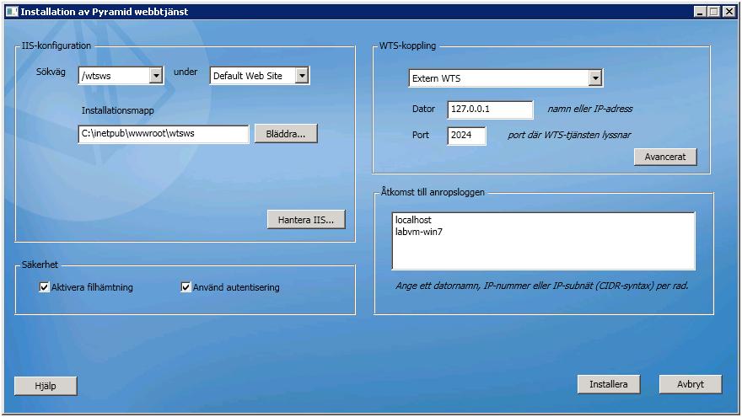Click the Installera button
This screenshot has height=417, width=742.
coord(609,384)
